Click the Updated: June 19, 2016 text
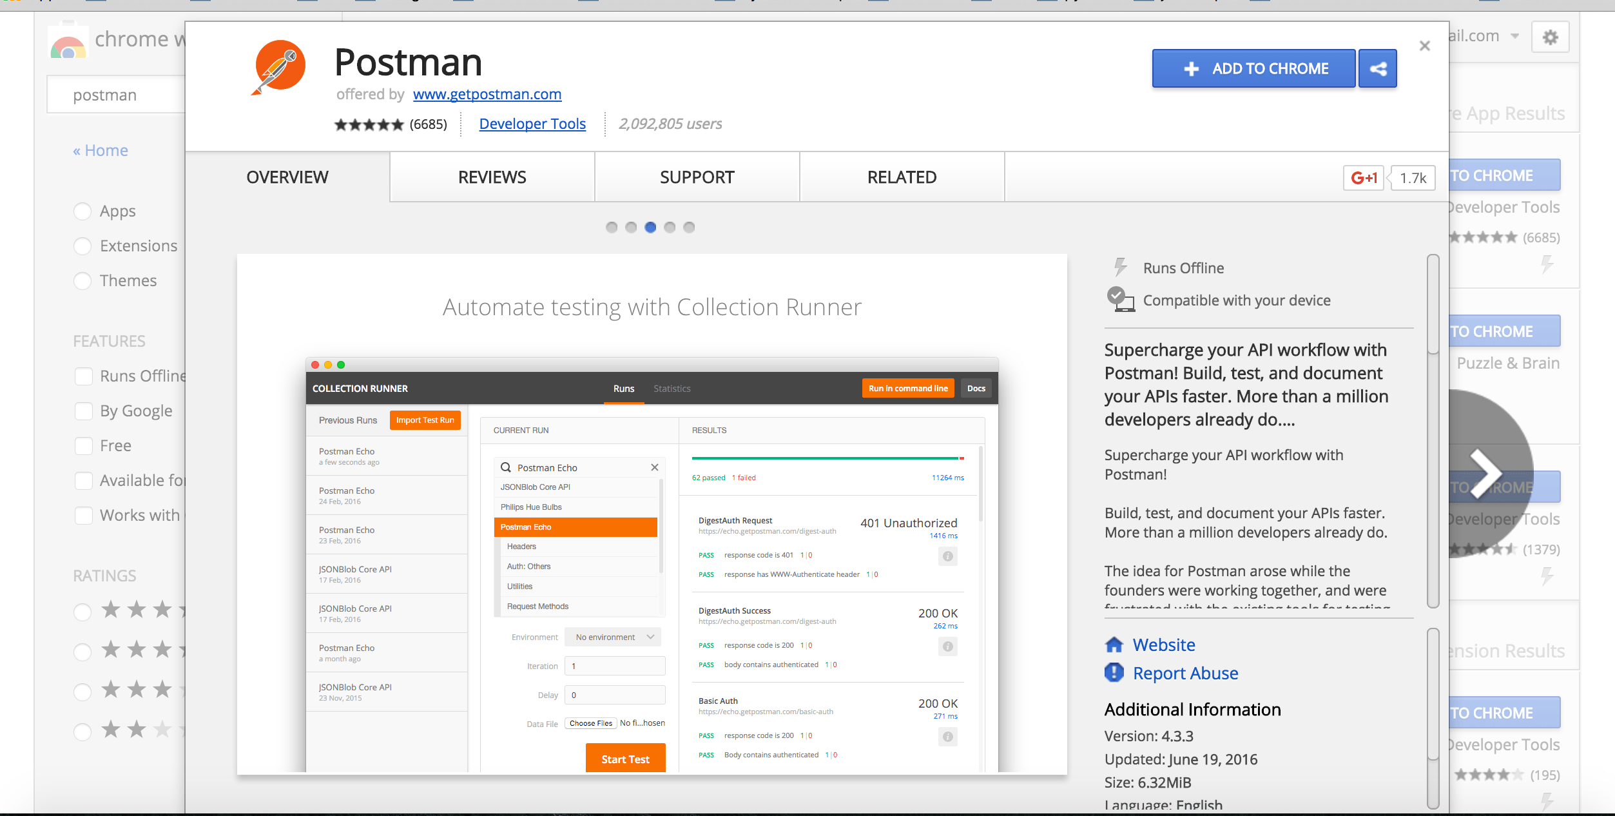The image size is (1615, 816). click(1181, 759)
